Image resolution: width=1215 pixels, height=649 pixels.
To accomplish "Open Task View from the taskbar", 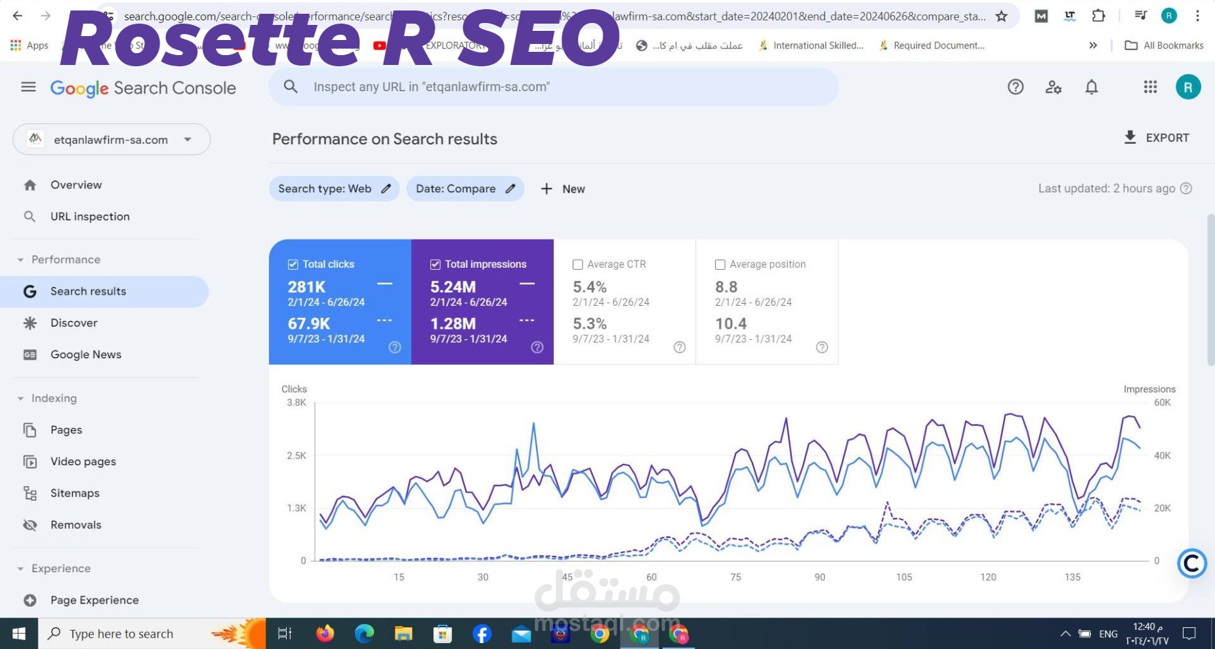I will [285, 634].
